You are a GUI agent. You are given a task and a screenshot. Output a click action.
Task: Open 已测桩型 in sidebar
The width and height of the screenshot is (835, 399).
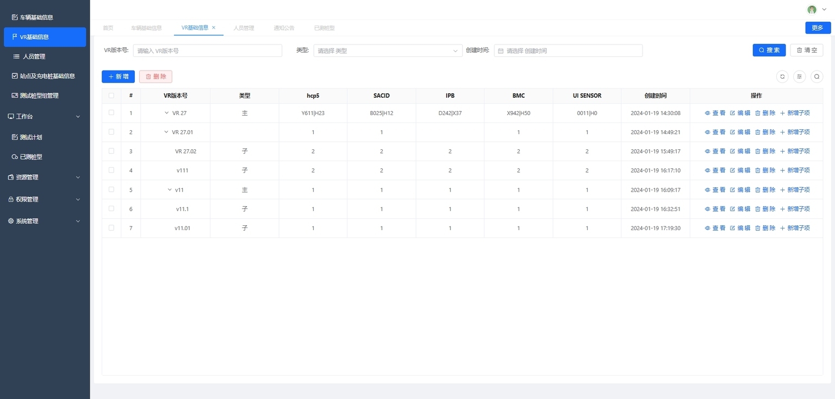coord(45,157)
